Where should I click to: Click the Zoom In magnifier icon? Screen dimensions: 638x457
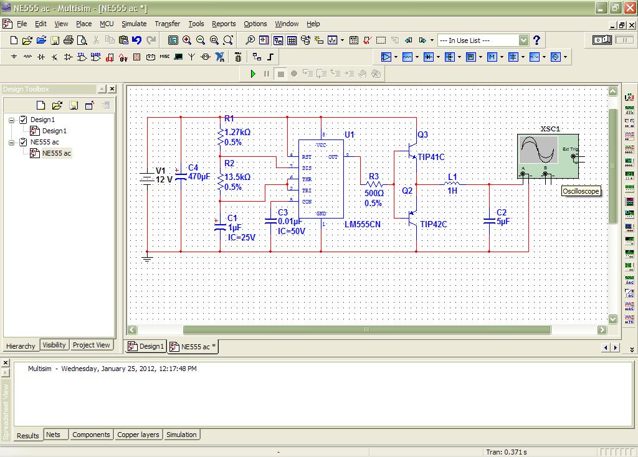187,40
